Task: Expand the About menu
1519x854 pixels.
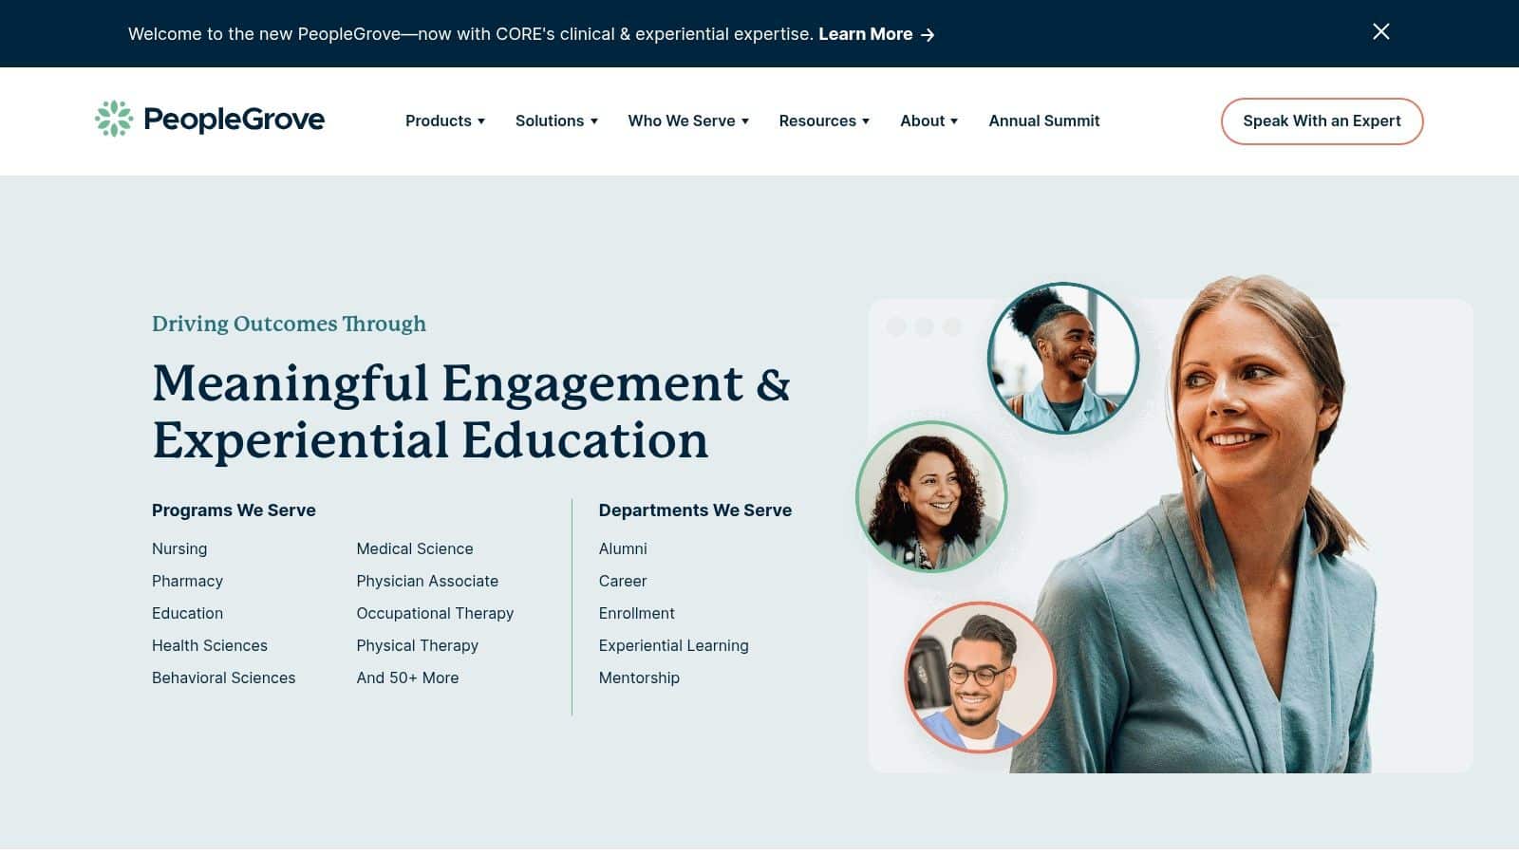Action: (928, 121)
